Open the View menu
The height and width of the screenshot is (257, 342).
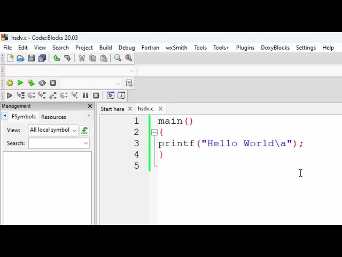40,48
